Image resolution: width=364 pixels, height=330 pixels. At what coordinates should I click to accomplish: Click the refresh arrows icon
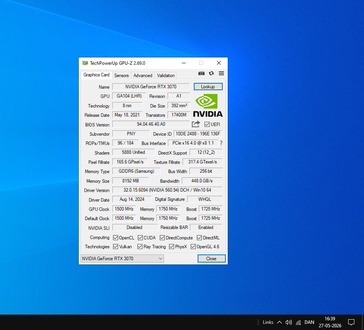(211, 73)
